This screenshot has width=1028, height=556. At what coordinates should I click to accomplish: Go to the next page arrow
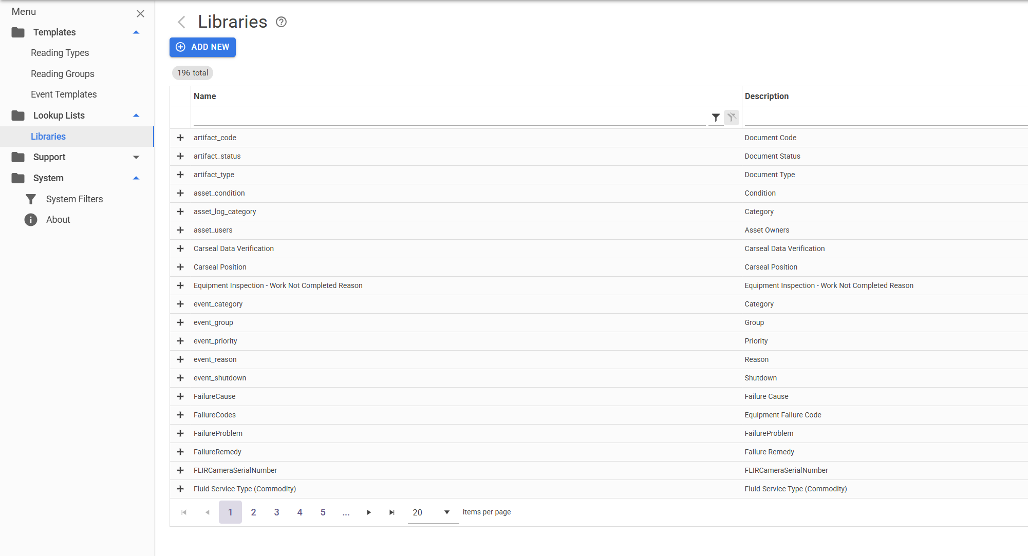[369, 512]
